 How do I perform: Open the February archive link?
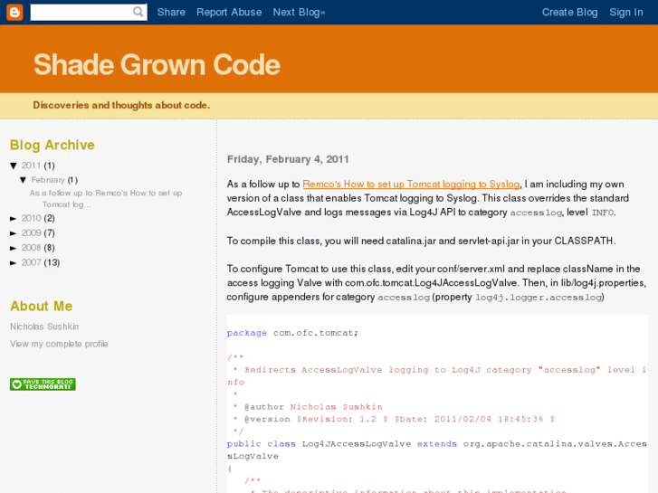tap(48, 180)
